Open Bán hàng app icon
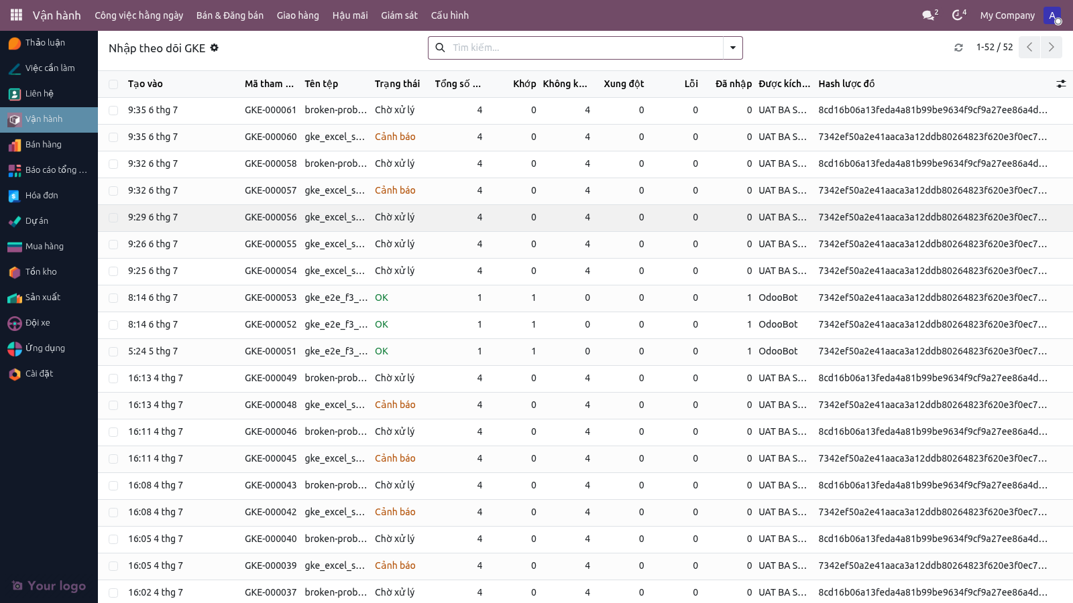The height and width of the screenshot is (603, 1073). pyautogui.click(x=15, y=145)
